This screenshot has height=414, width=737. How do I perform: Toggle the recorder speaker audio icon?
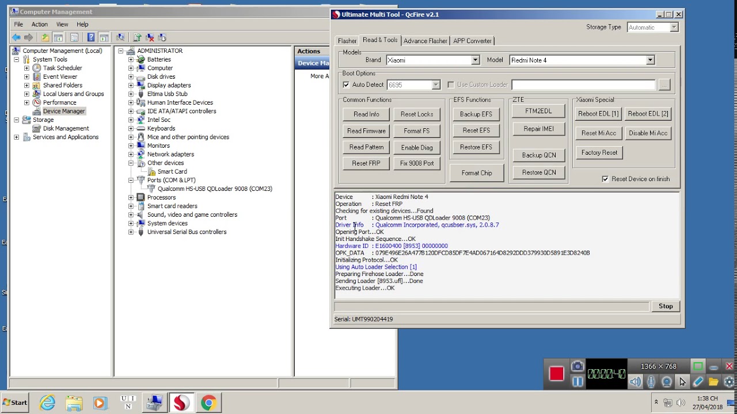(636, 382)
